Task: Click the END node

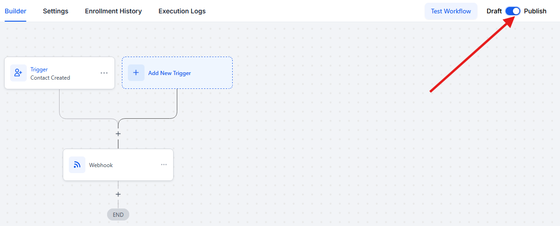Action: coord(118,214)
